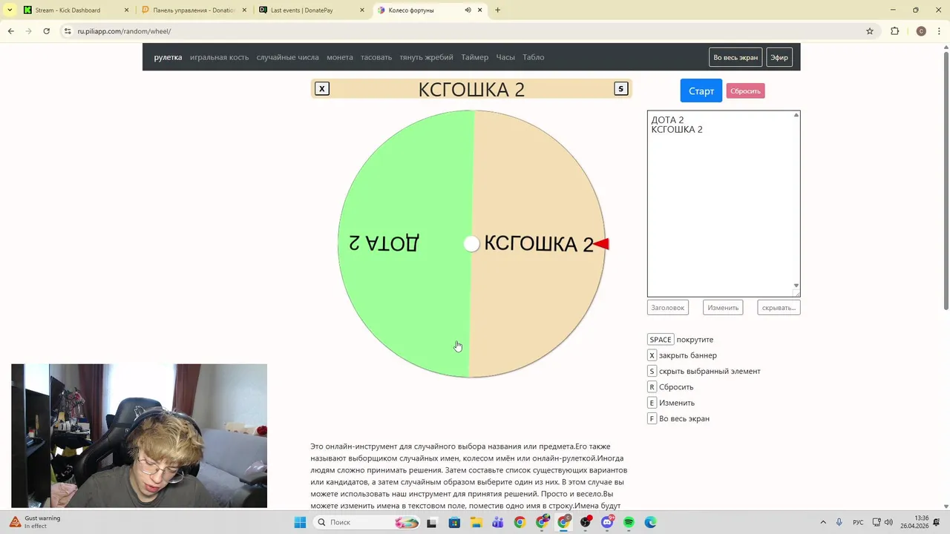Go to монета page
Screen dimensions: 950x534
(340, 57)
